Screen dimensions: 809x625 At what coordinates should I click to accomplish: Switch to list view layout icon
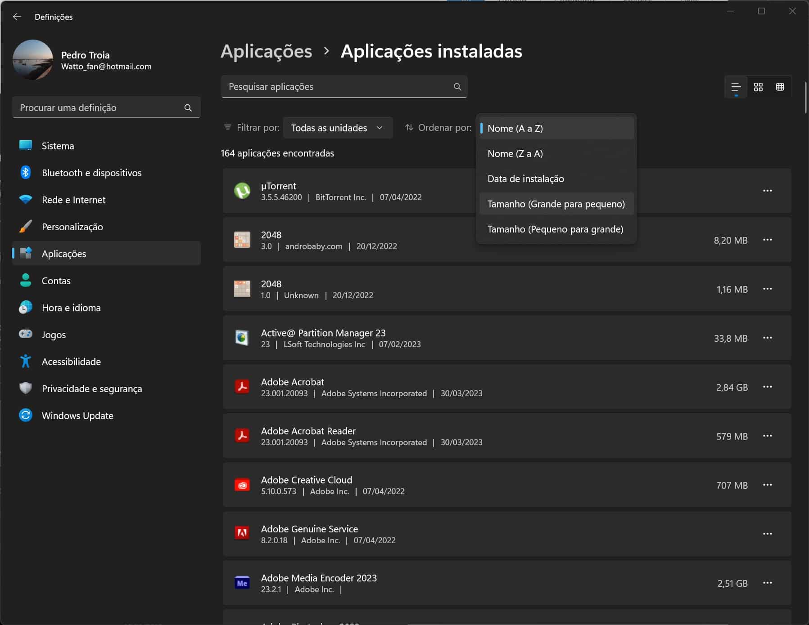[x=736, y=87]
